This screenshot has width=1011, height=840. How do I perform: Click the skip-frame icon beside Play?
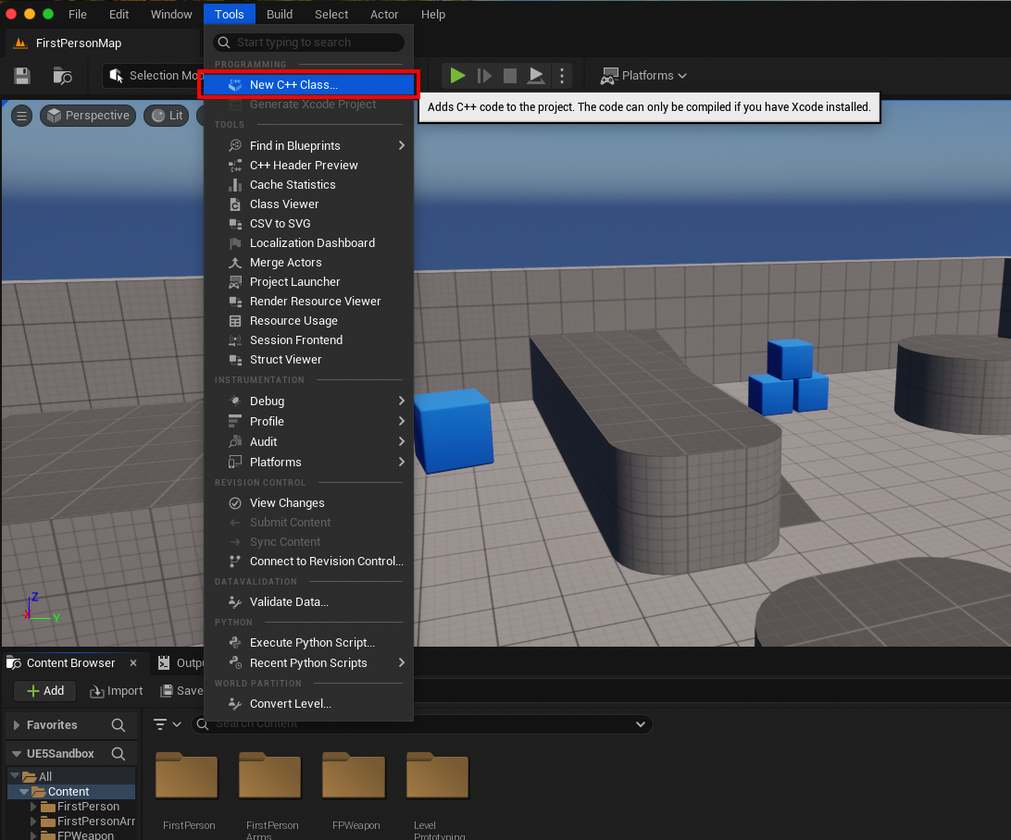pos(484,76)
